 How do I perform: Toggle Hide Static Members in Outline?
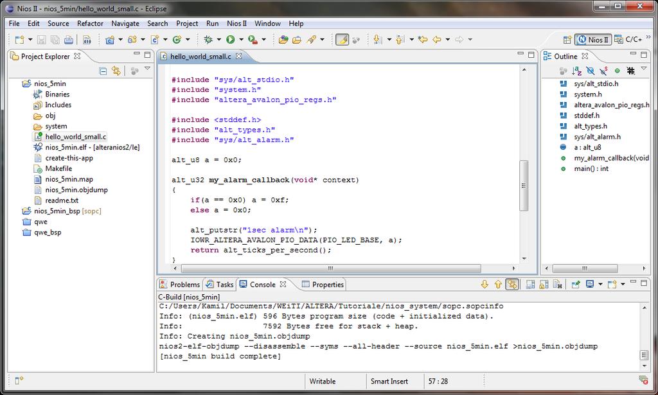tap(604, 71)
